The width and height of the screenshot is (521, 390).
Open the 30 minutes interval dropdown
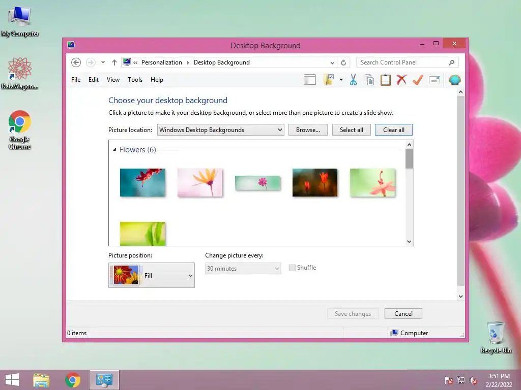pos(243,269)
